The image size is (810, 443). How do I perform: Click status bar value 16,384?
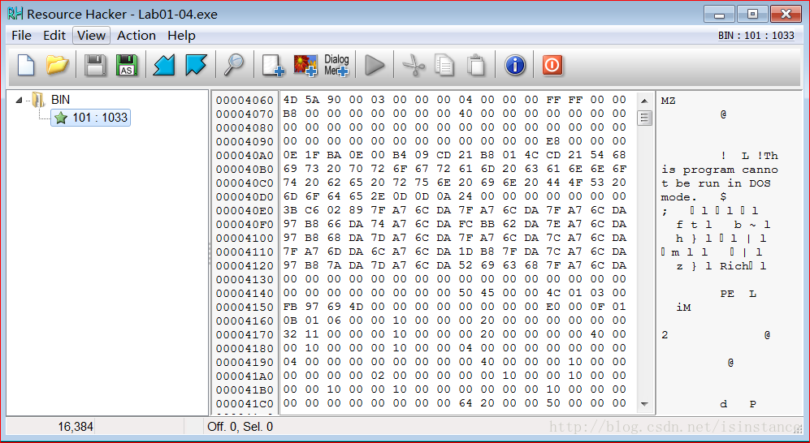(x=76, y=427)
